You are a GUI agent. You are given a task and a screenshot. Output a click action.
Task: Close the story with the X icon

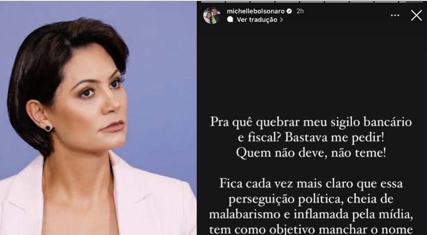tap(416, 15)
